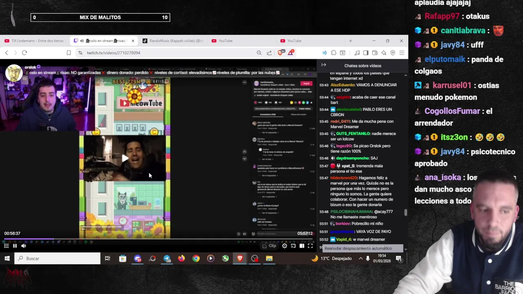
Task: Open Firefox from the taskbar
Action: click(181, 258)
